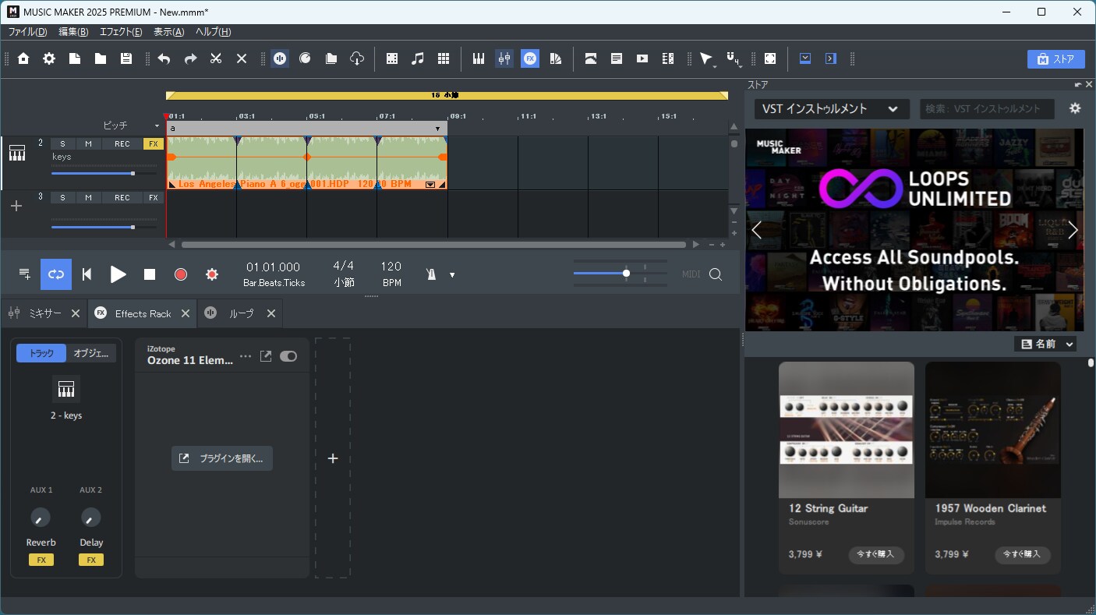Click the mixer faders toolbar icon

pos(504,58)
